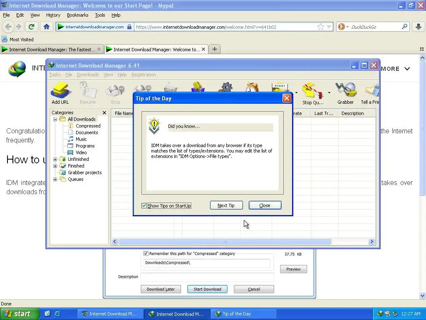The width and height of the screenshot is (426, 320).
Task: Click the Preview button
Action: [293, 269]
